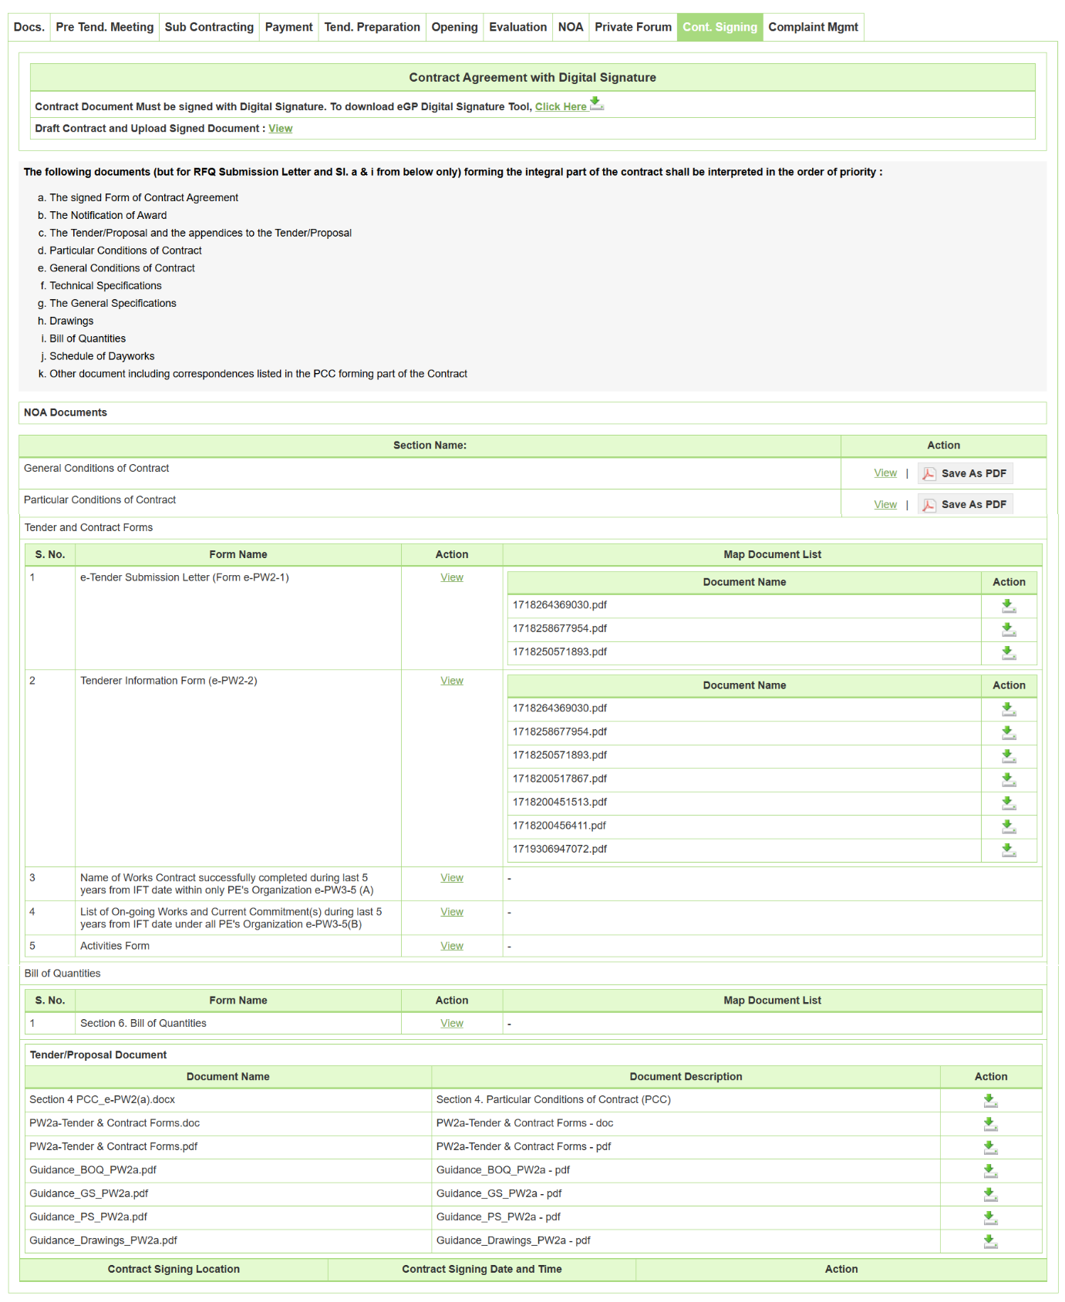View Section 6. Bill of Quantities

[x=452, y=1024]
